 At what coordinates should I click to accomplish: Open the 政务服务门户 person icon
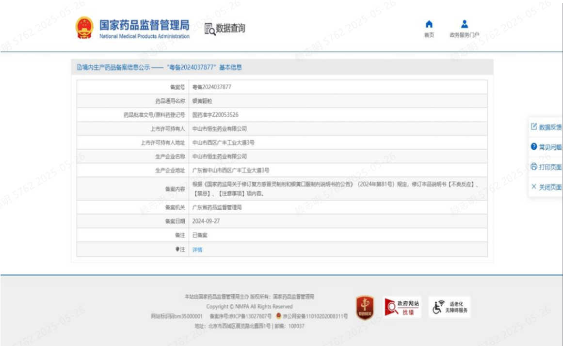[x=464, y=24]
